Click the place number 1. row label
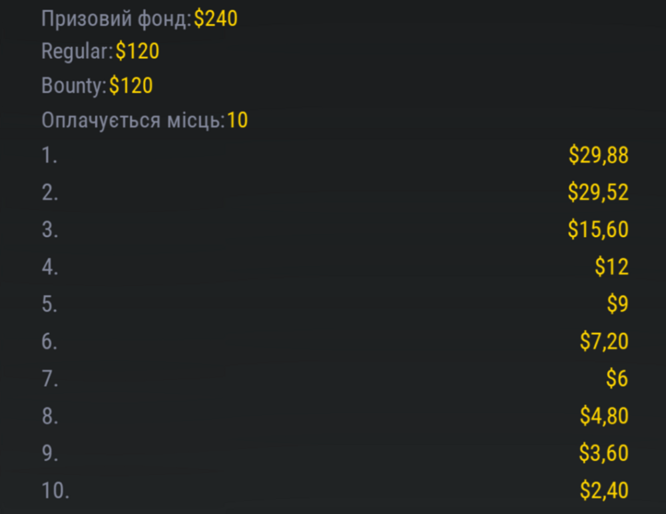Image resolution: width=666 pixels, height=514 pixels. [49, 155]
